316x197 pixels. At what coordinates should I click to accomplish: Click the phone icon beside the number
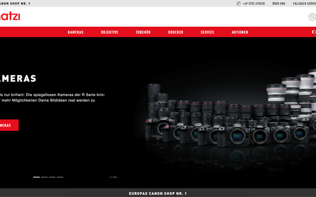(x=238, y=3)
